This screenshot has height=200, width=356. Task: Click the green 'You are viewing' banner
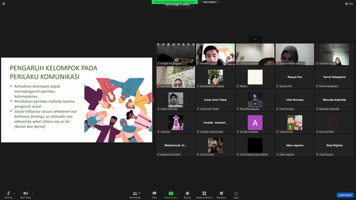175,2
